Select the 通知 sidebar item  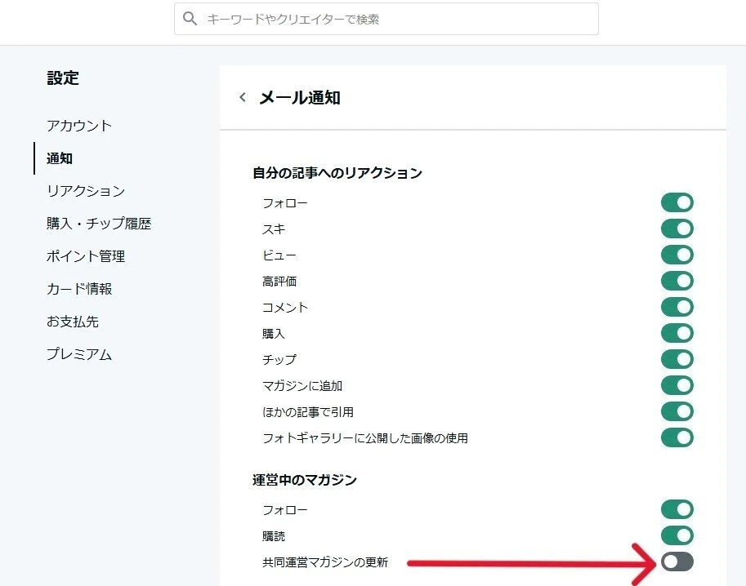pyautogui.click(x=60, y=158)
